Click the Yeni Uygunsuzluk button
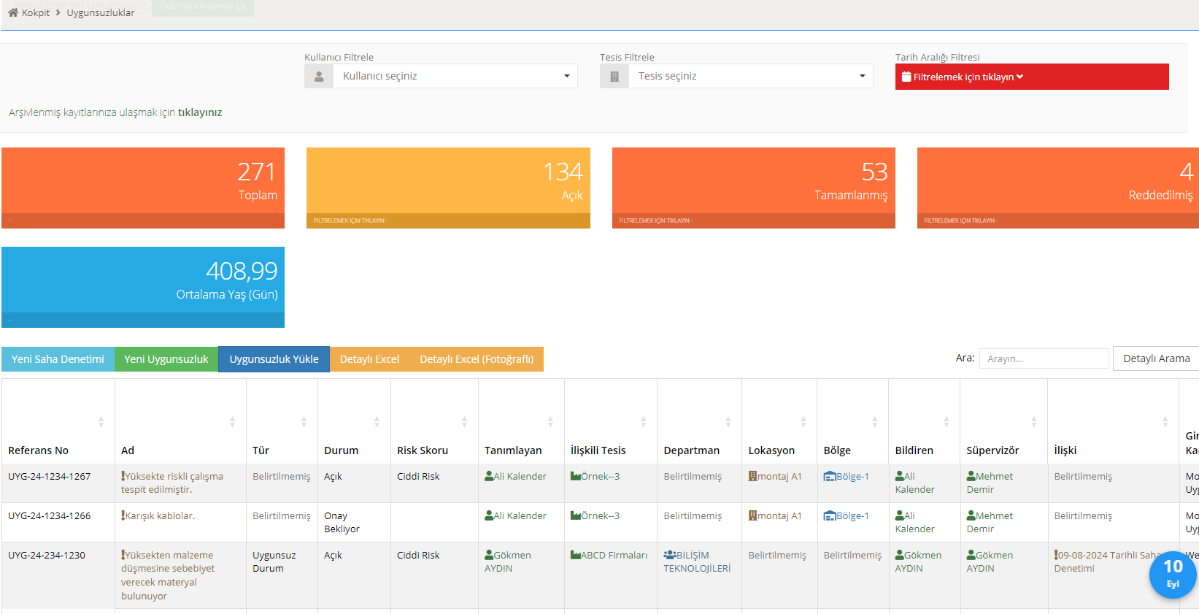 tap(166, 359)
